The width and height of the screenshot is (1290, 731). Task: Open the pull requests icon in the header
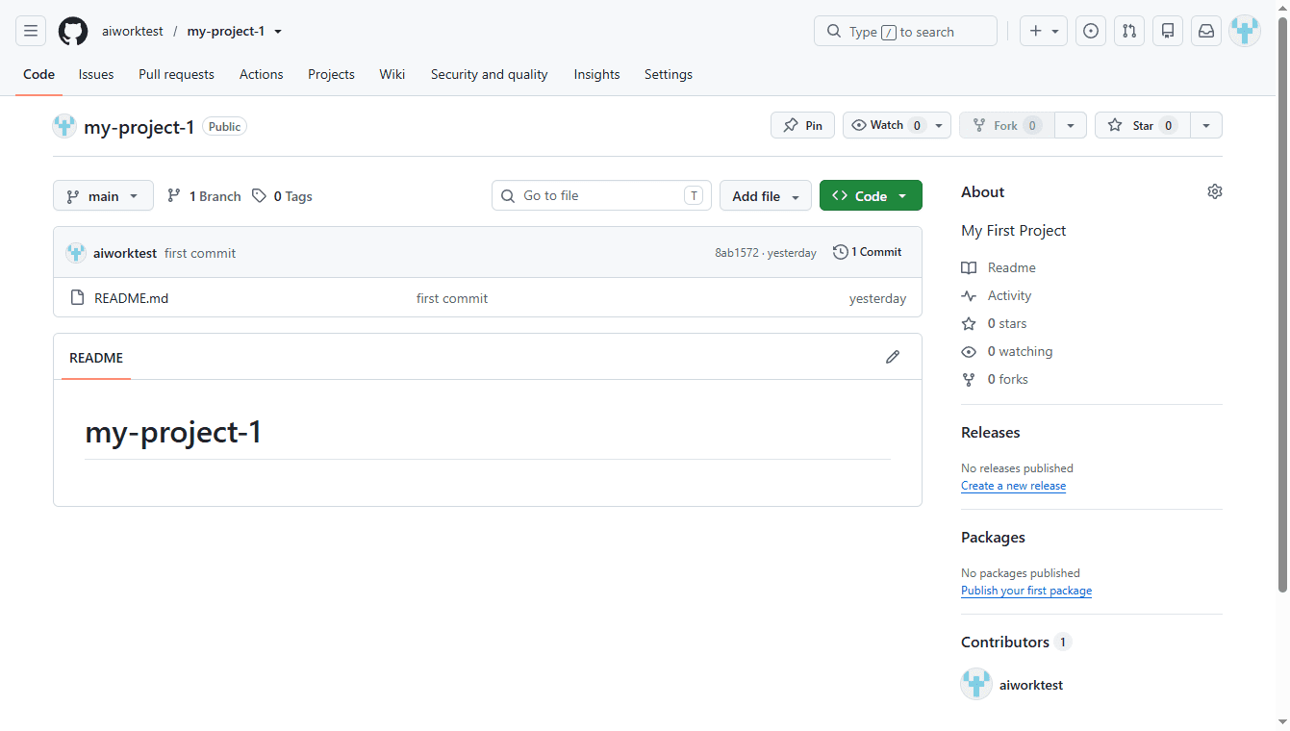coord(1129,31)
